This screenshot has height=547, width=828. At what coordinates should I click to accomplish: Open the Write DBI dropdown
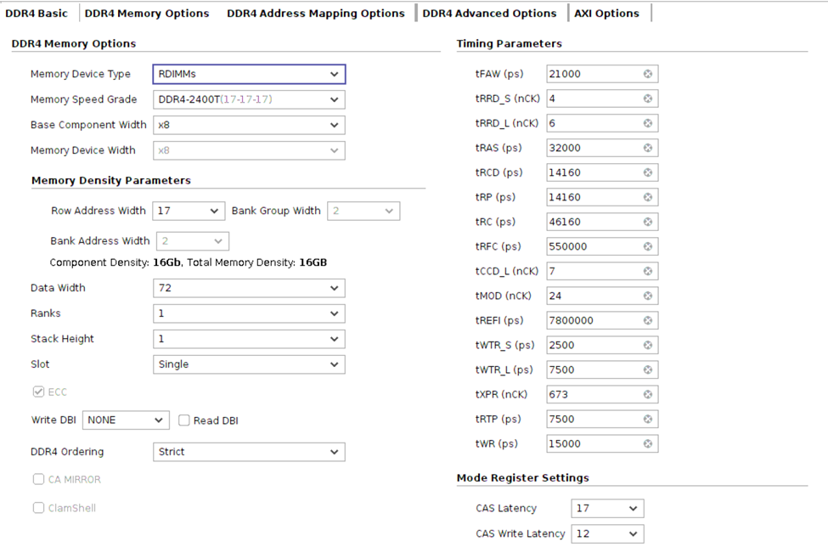[x=126, y=420]
